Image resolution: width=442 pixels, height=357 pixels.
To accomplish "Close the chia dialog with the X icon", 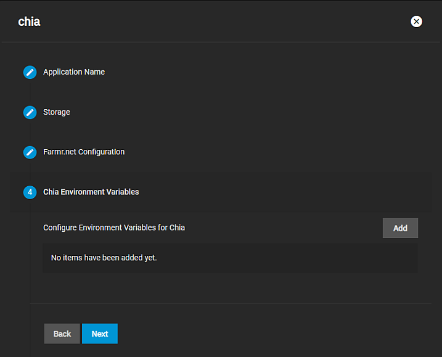I will (417, 22).
